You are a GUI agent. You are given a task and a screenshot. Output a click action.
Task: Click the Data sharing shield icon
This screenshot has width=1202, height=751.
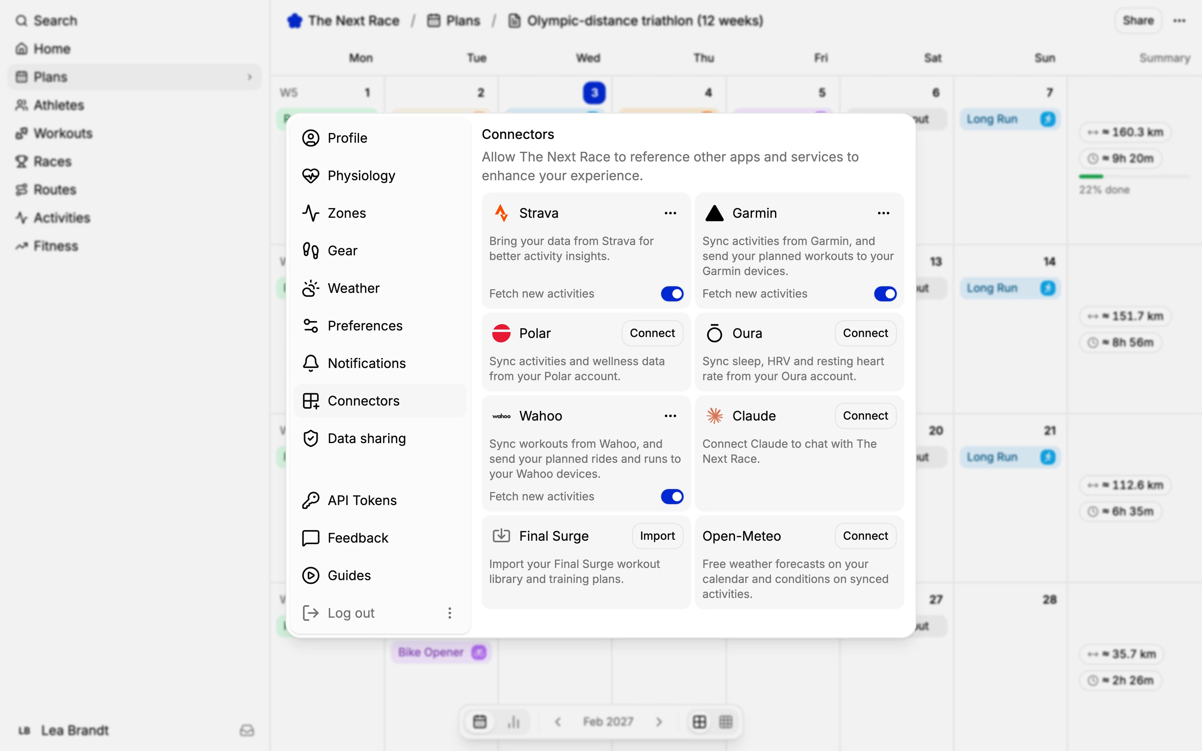pyautogui.click(x=311, y=439)
